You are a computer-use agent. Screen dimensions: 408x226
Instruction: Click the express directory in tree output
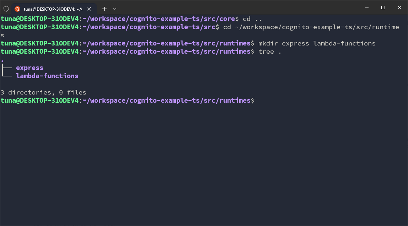29,68
